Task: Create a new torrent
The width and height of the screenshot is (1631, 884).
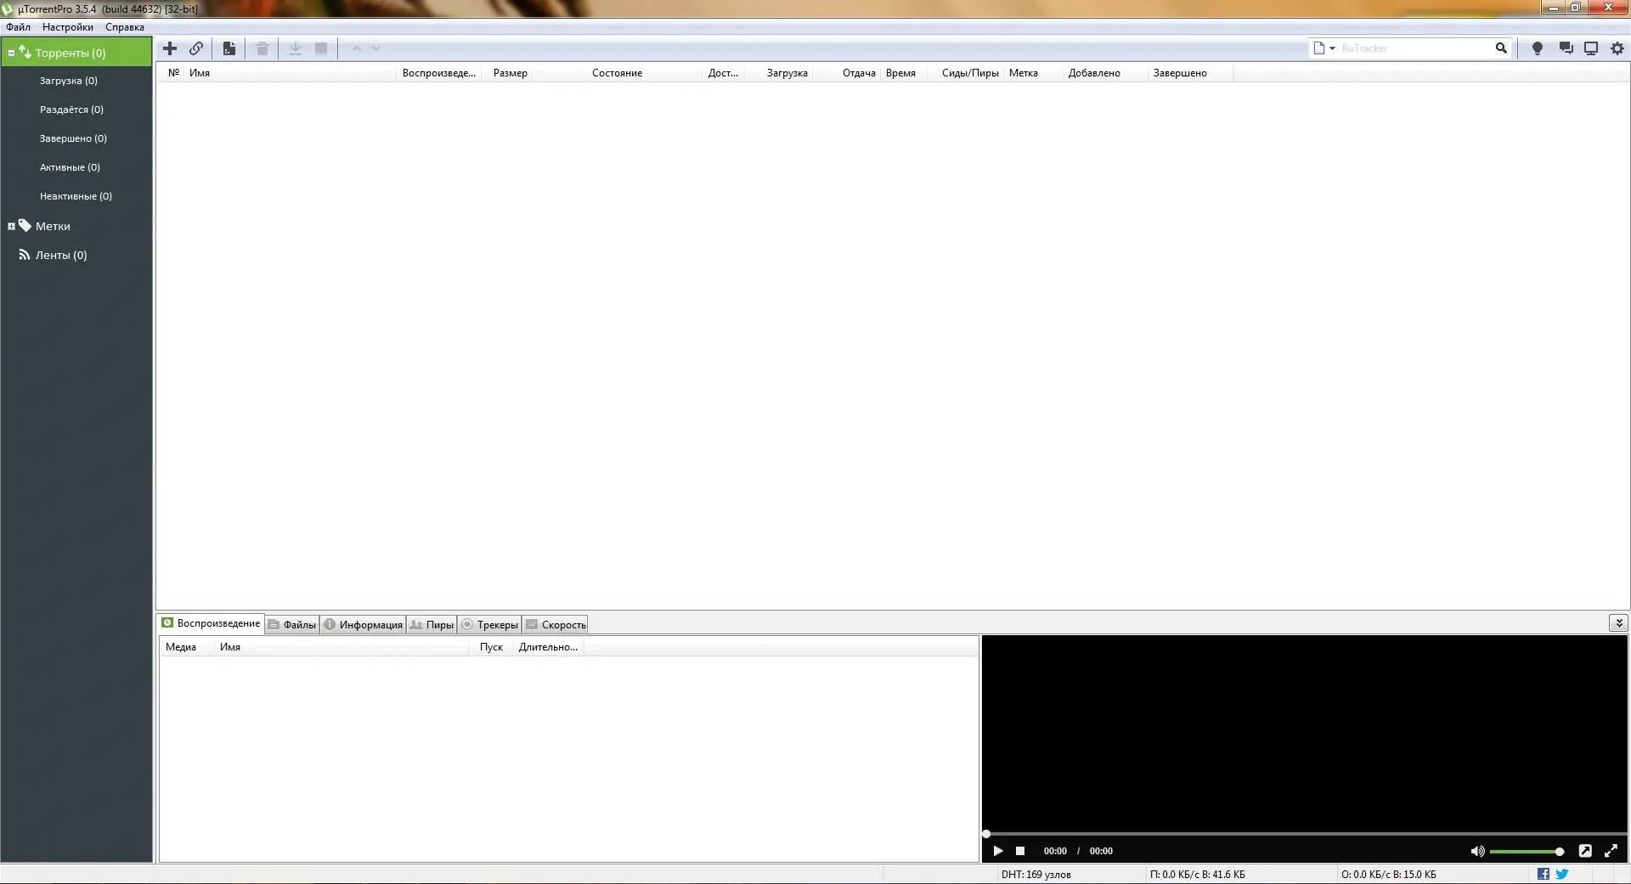Action: click(x=229, y=48)
